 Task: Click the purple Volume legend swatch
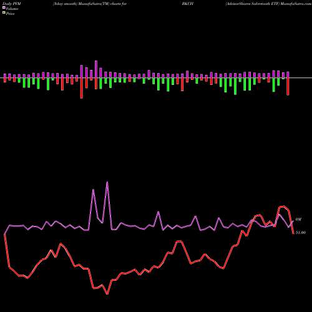(x=4, y=8)
